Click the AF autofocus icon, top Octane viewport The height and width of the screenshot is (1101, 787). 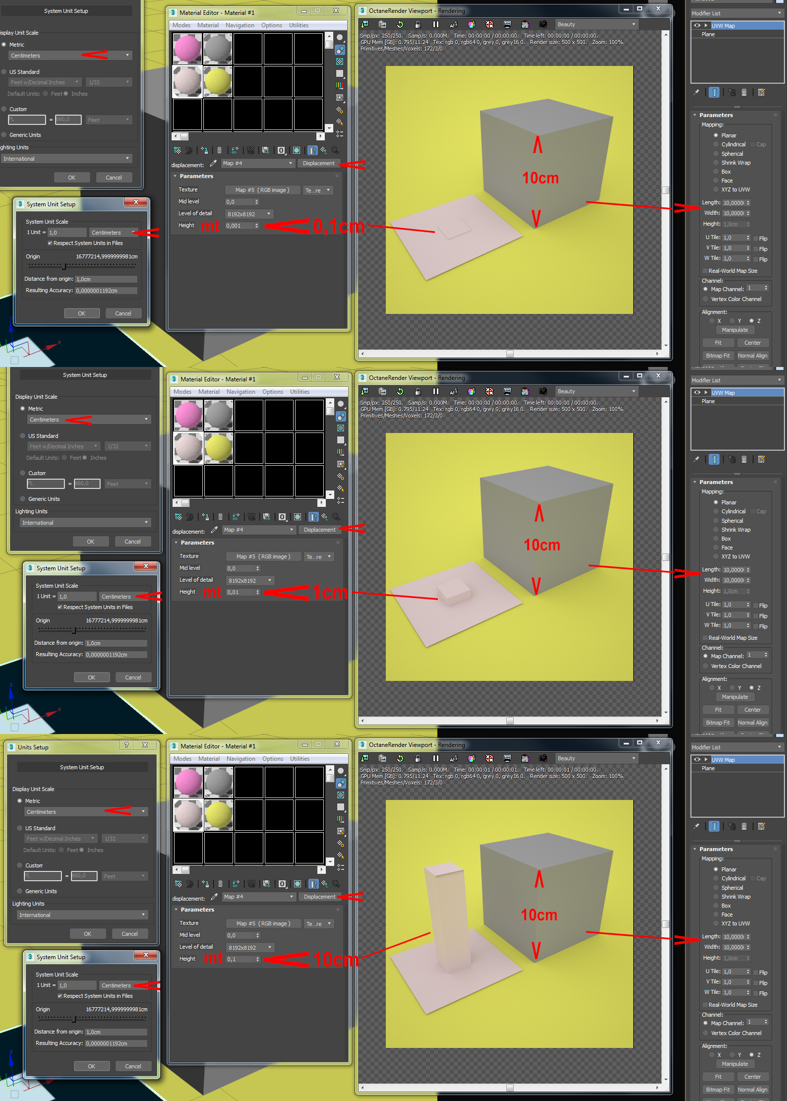(x=454, y=24)
